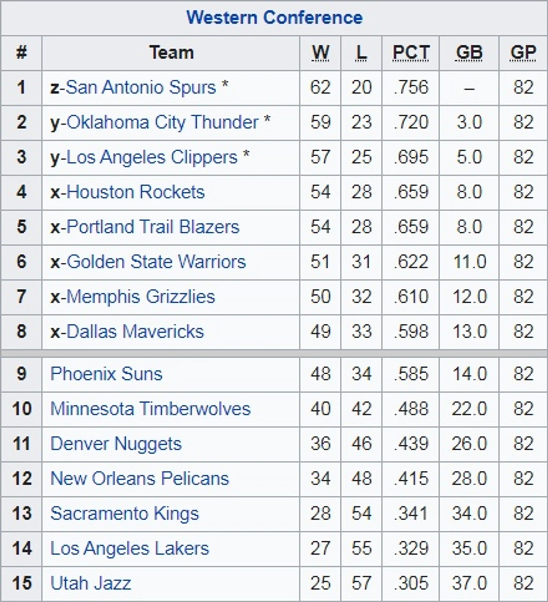
Task: Click the Golden State Warriors link
Action: coord(156,262)
